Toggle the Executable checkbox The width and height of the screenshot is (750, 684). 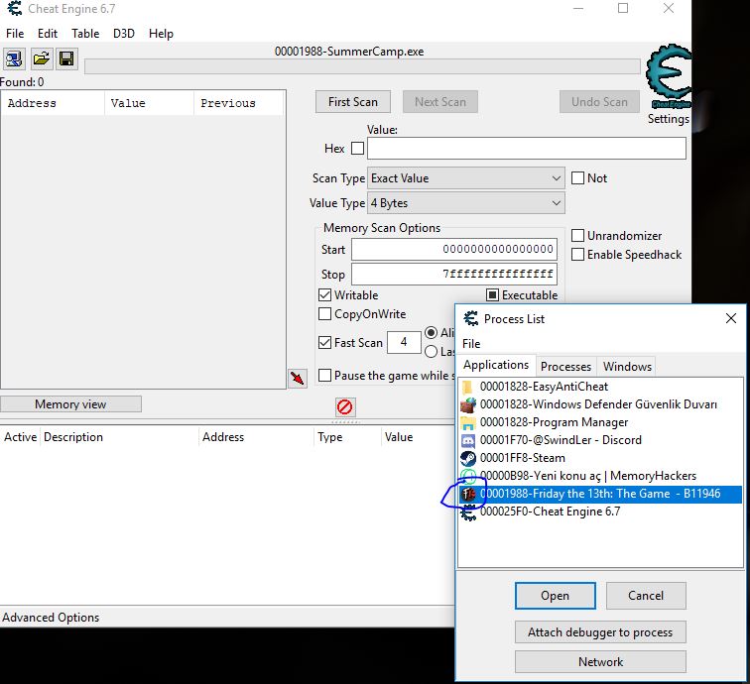[492, 295]
